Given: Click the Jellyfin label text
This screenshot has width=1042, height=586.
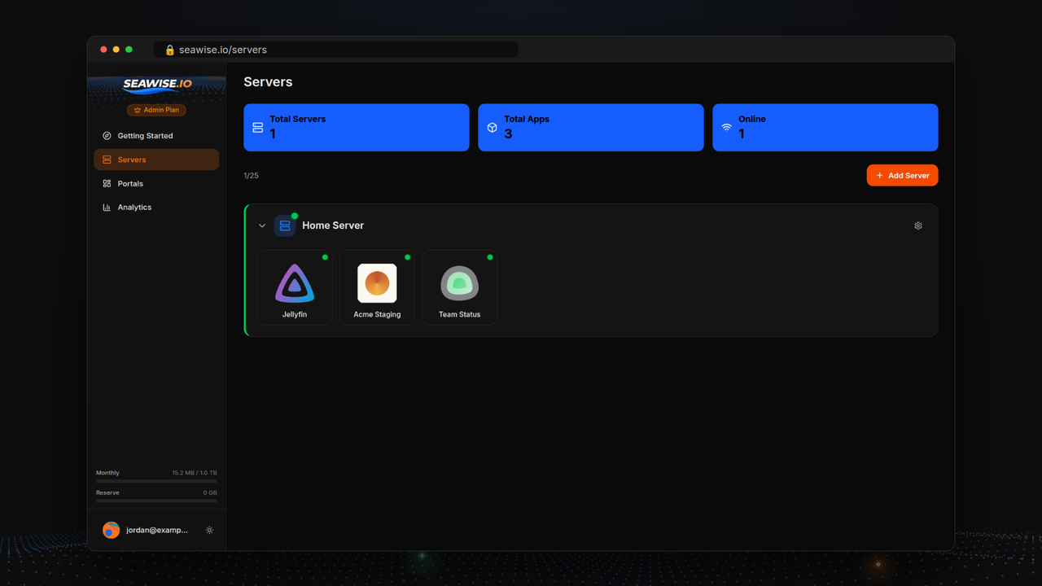Looking at the screenshot, I should pos(295,314).
